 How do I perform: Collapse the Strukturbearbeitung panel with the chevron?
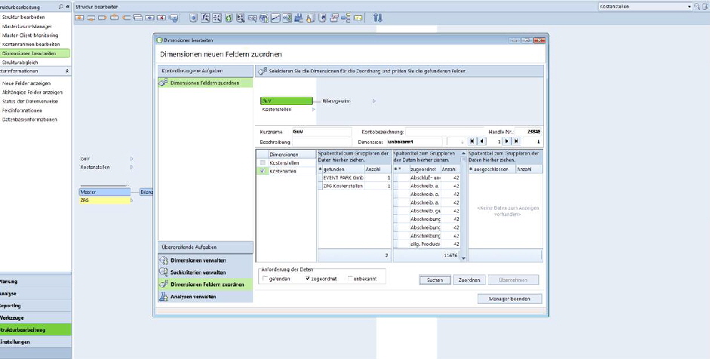(x=68, y=7)
